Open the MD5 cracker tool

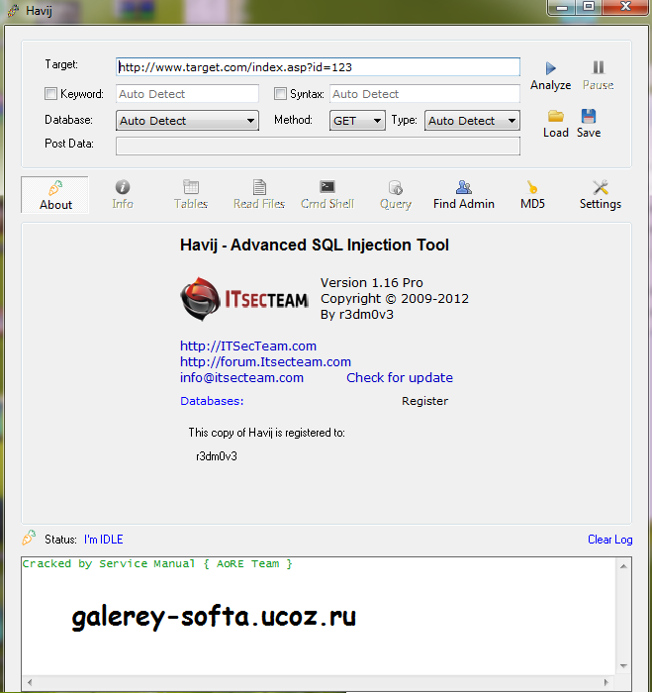click(532, 195)
